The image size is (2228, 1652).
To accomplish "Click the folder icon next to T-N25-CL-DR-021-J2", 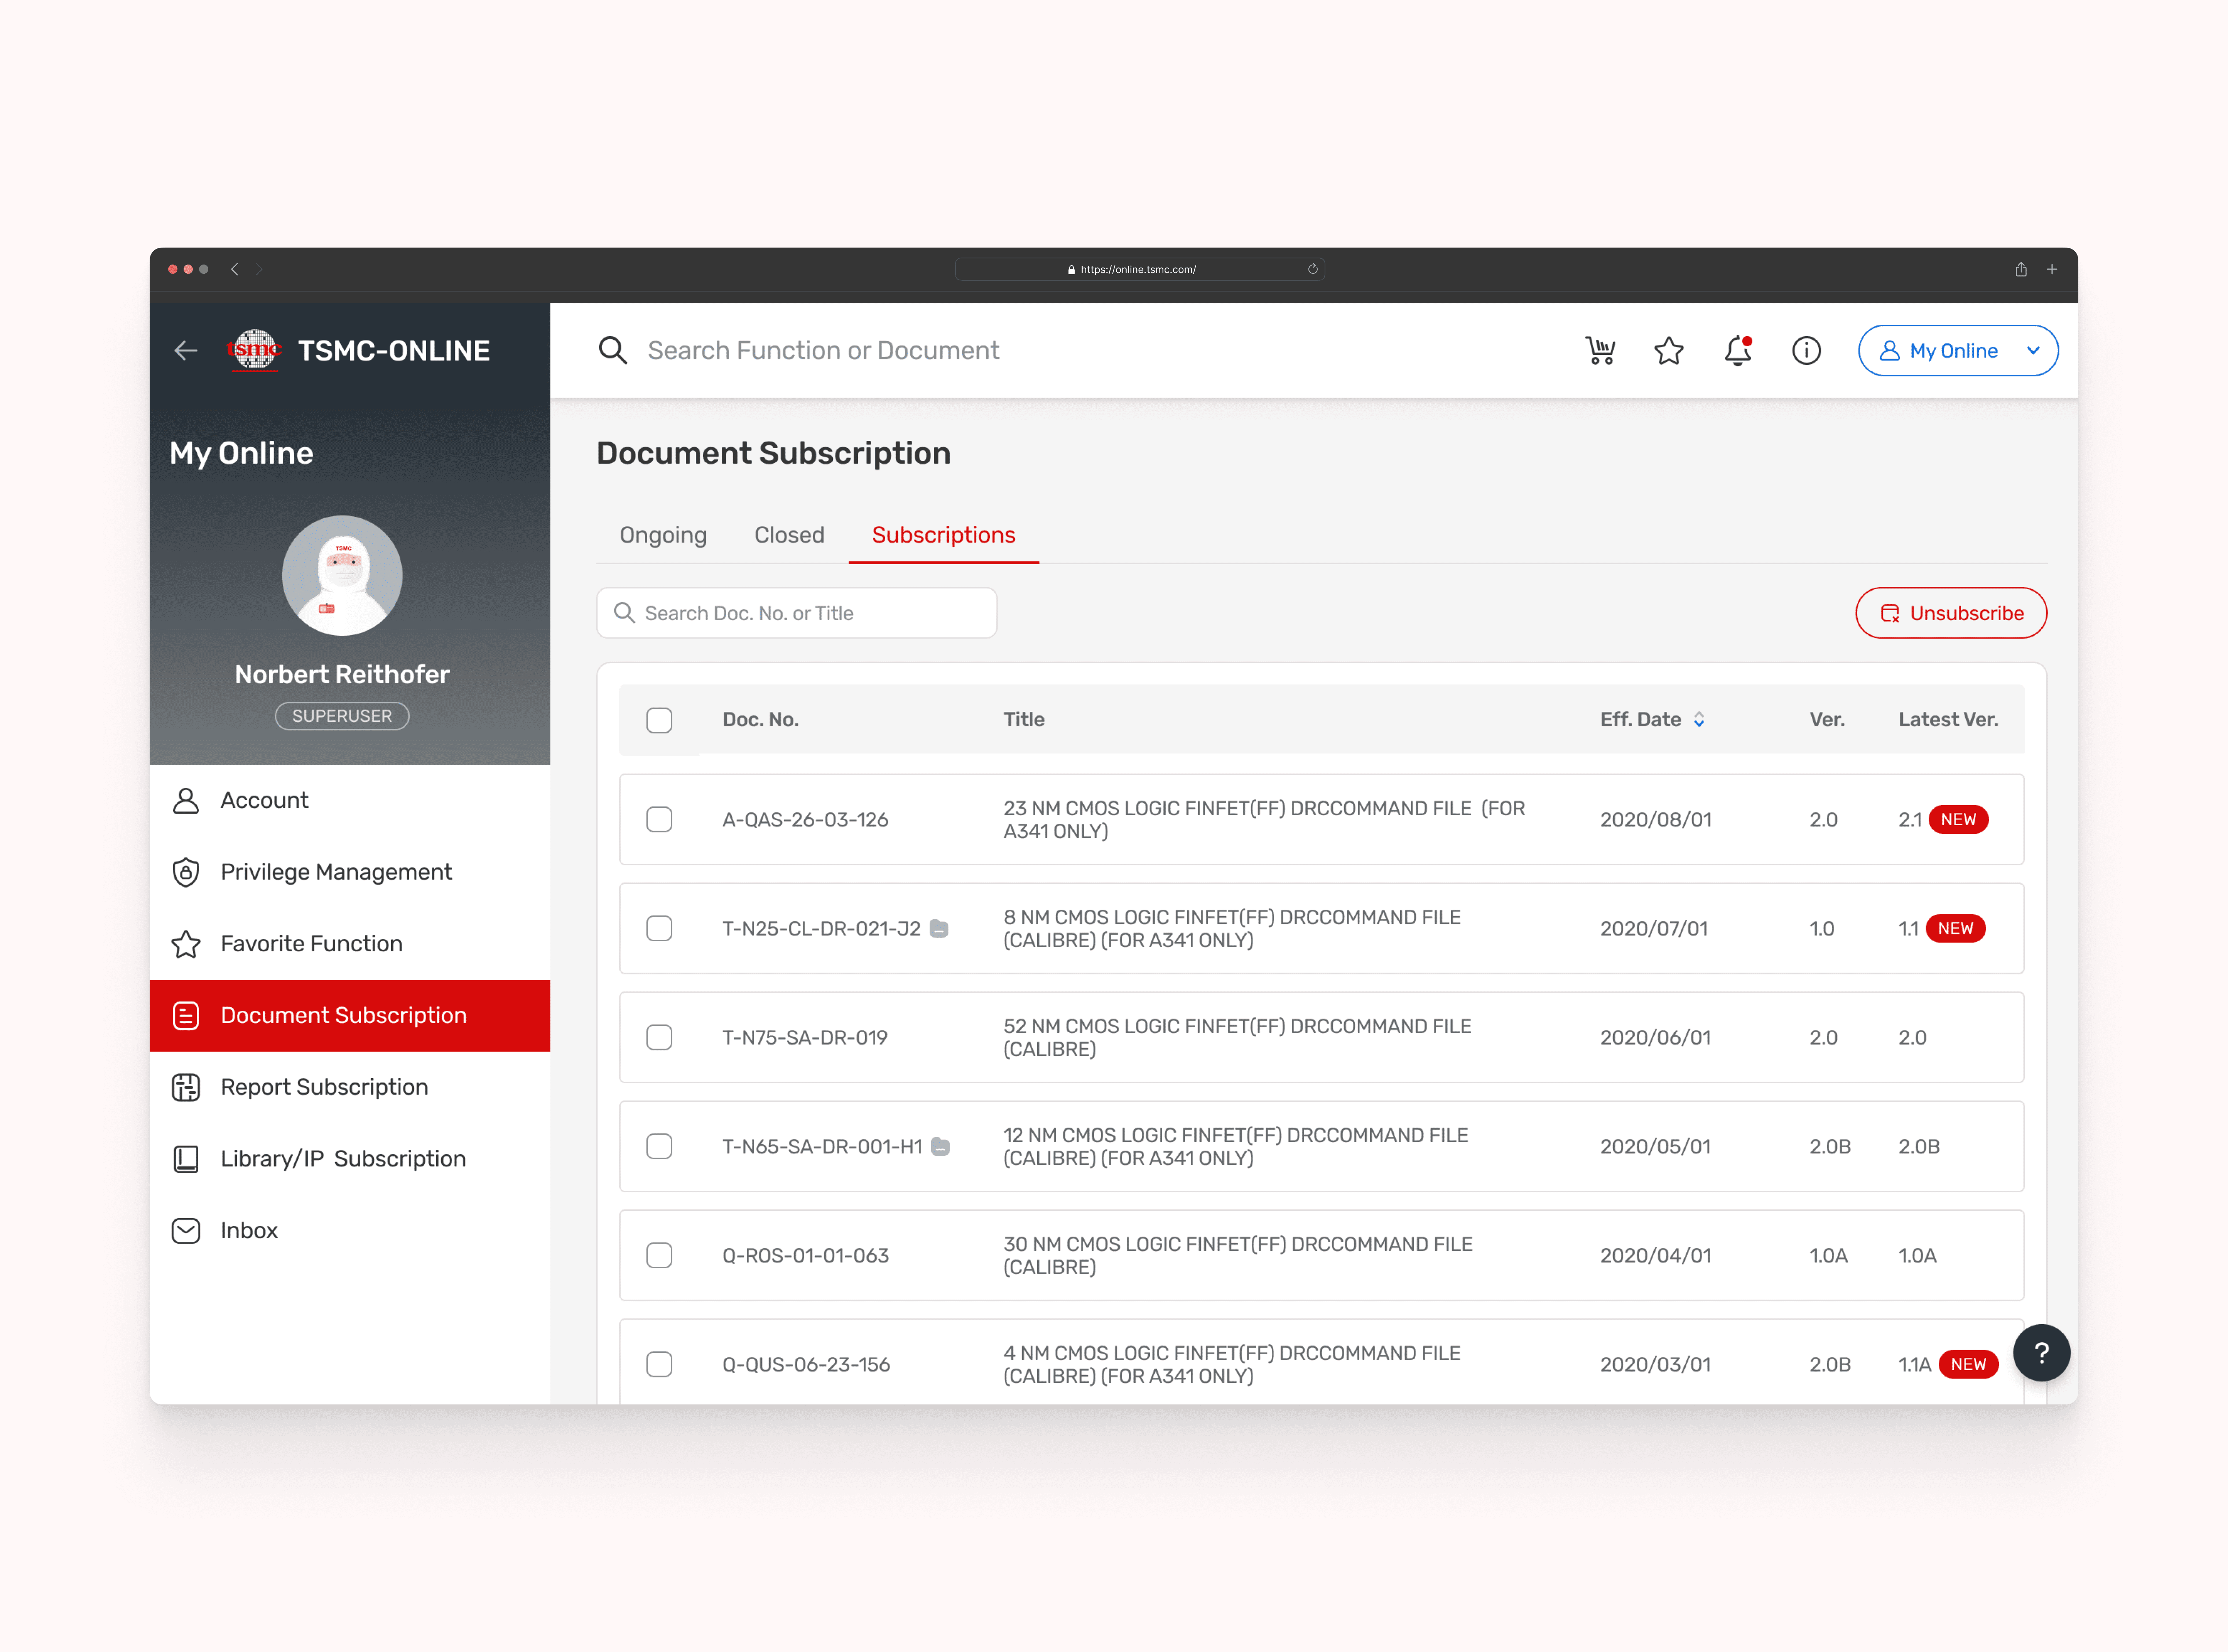I will pos(939,929).
